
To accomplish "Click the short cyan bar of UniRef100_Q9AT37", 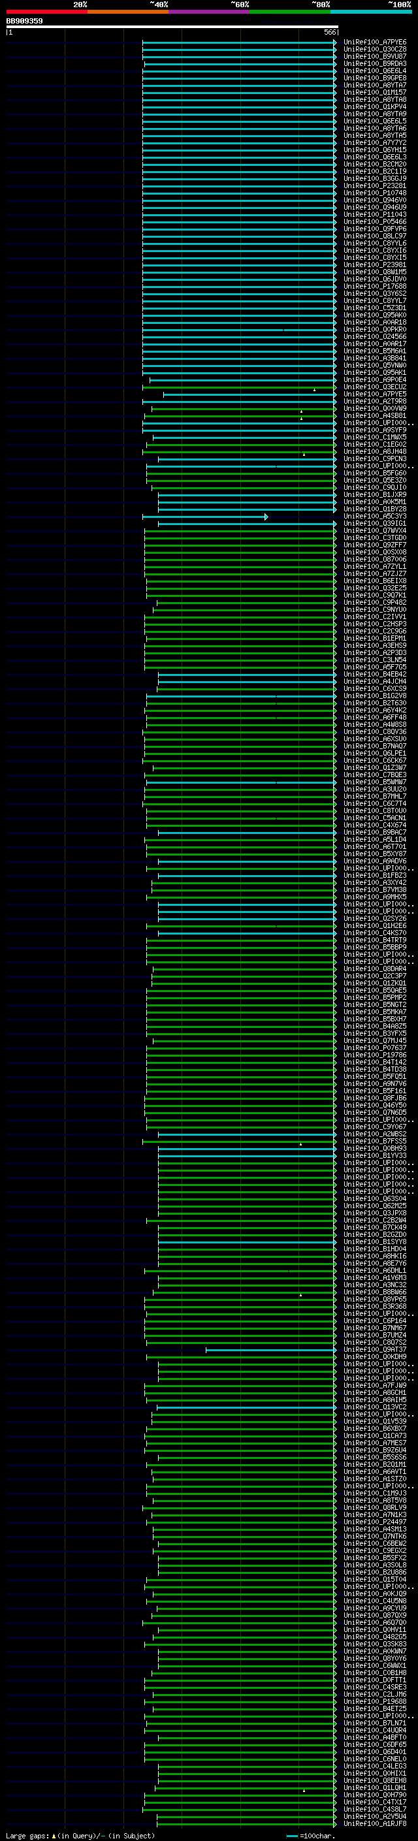I will (x=270, y=1350).
